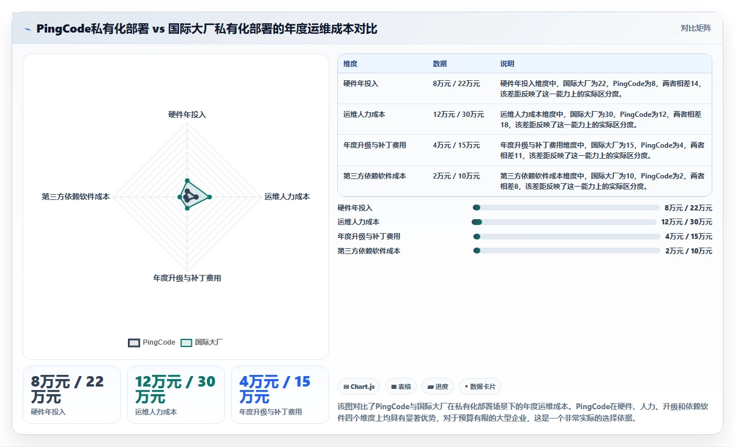
Task: Toggle the PingCode legend item in chart
Action: [x=152, y=342]
